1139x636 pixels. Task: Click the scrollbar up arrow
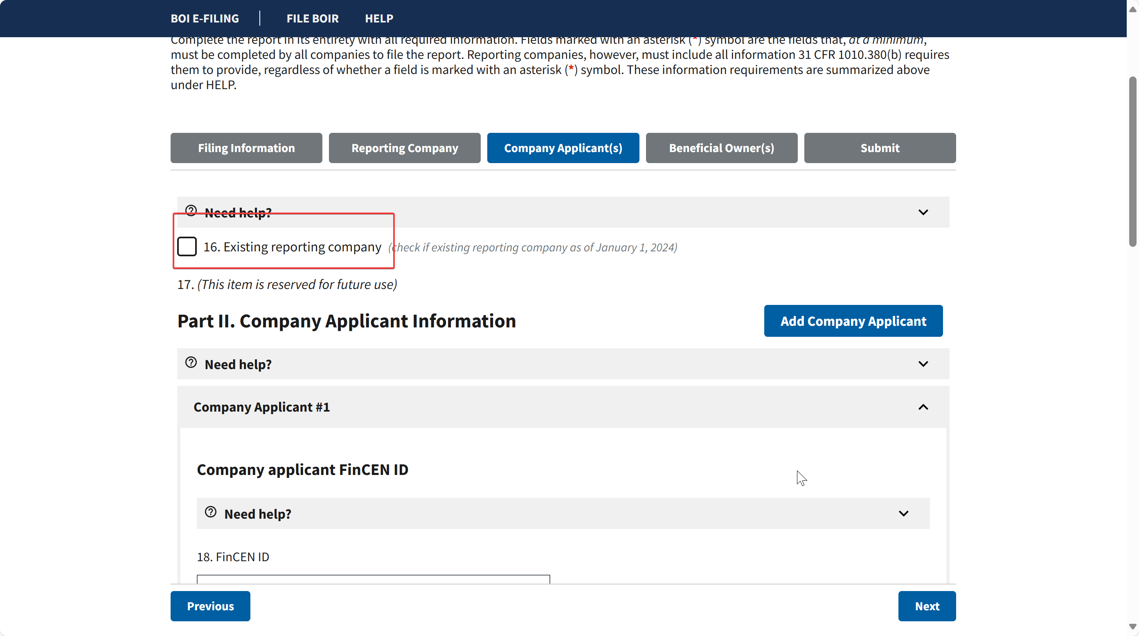1132,9
